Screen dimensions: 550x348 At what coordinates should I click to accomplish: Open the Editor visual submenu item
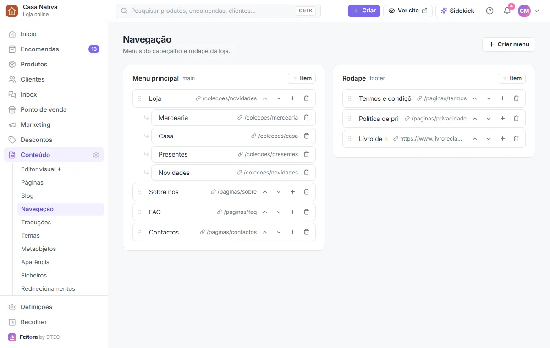pos(60,169)
